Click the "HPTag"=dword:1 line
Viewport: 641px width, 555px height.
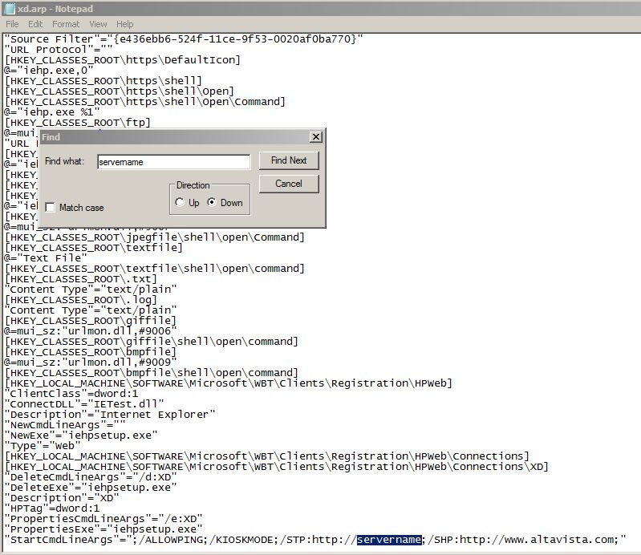click(52, 508)
